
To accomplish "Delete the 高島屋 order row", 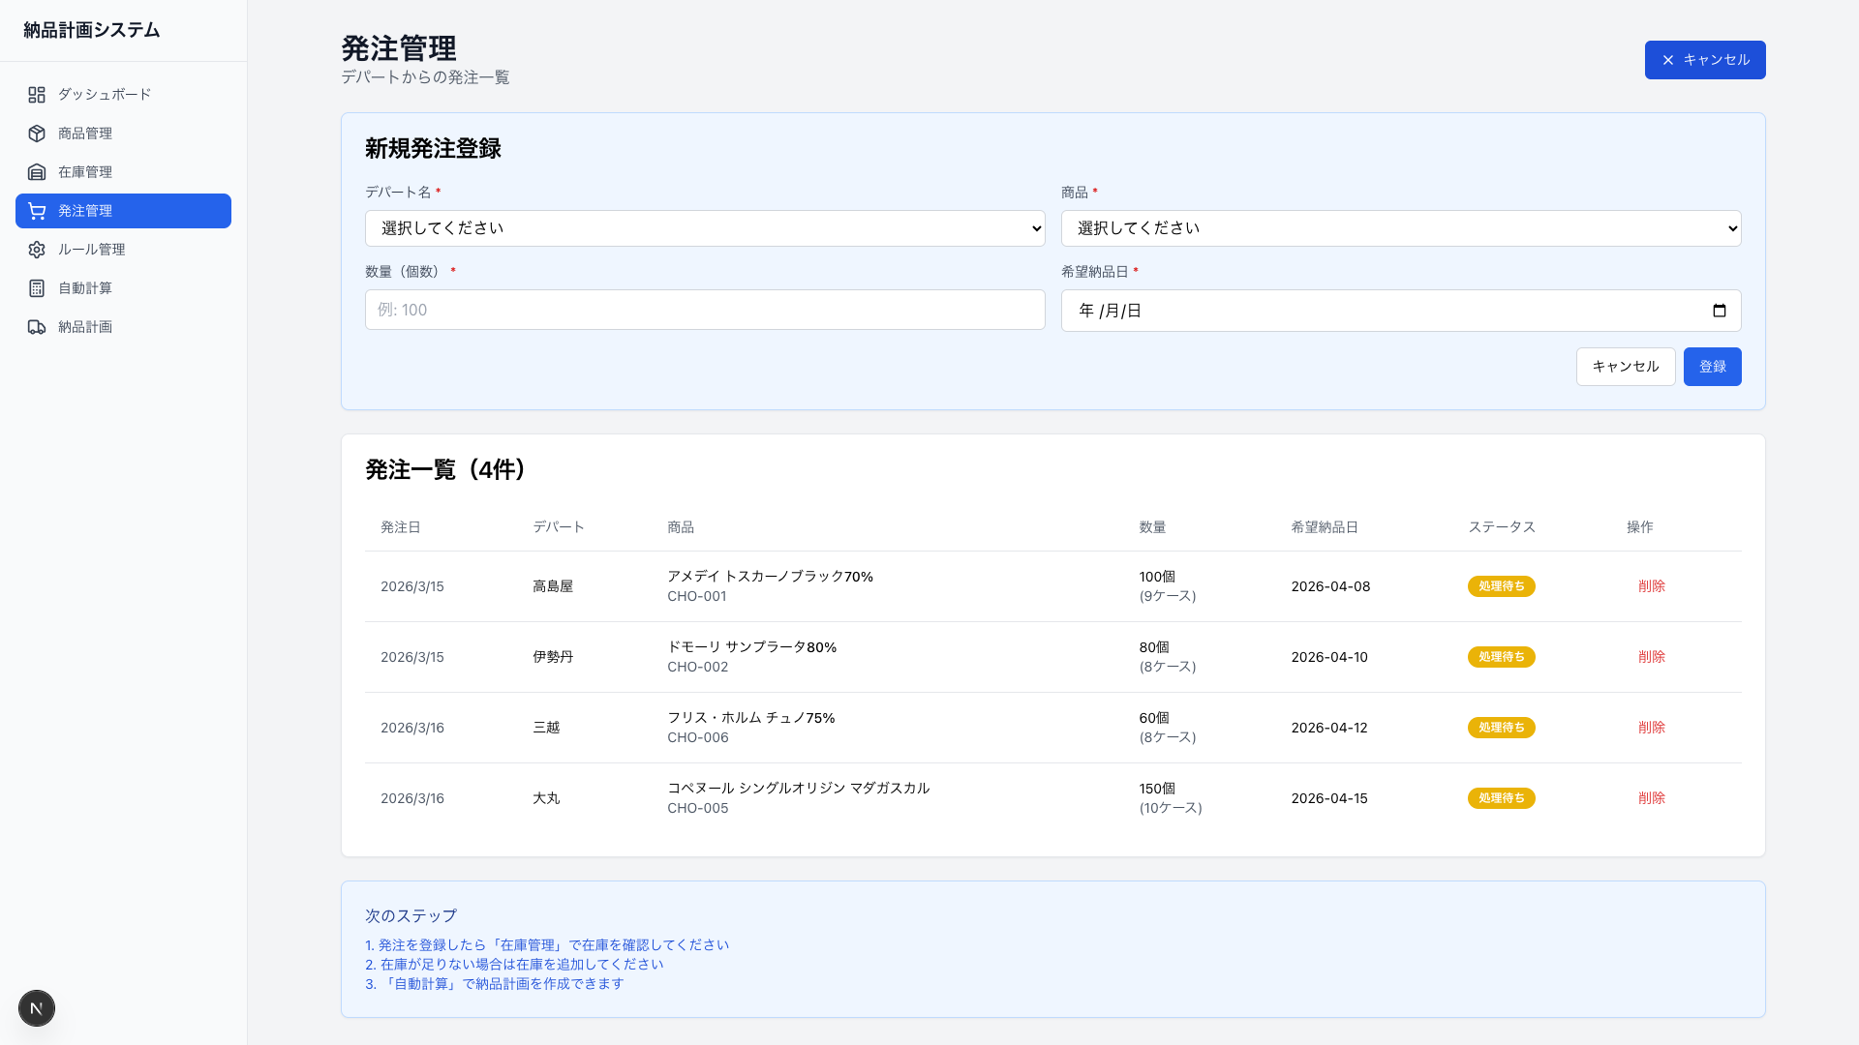I will pos(1652,586).
